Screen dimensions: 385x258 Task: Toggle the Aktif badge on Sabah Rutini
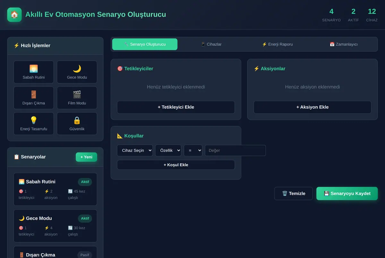[85, 182]
